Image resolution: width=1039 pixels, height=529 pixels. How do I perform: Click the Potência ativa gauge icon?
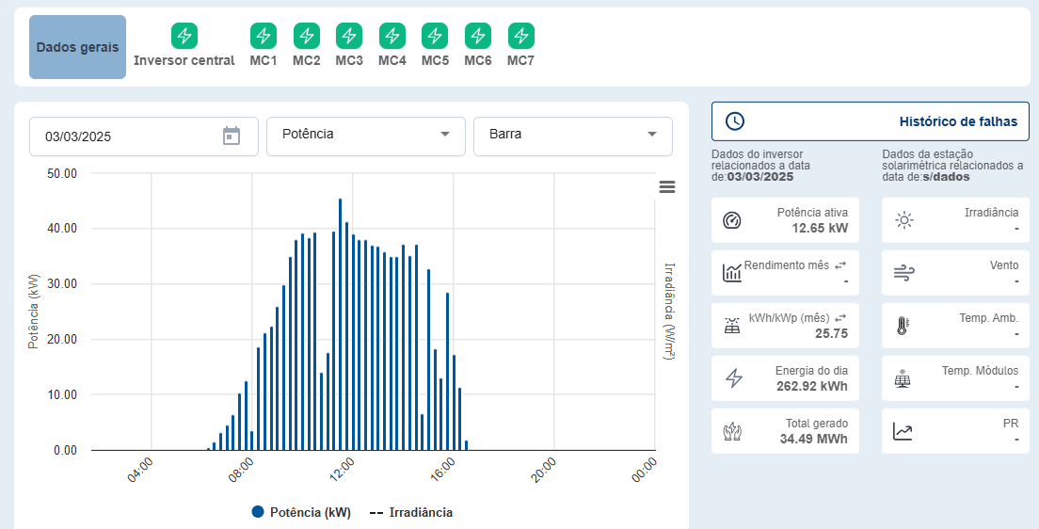click(731, 220)
